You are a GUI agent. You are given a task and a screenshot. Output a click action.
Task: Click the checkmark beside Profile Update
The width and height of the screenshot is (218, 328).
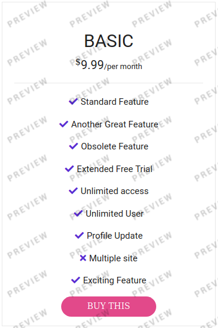(x=79, y=236)
